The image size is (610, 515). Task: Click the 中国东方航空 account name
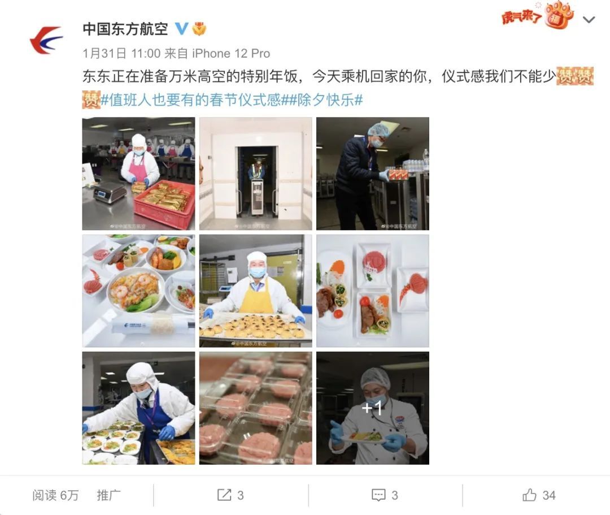tap(125, 29)
